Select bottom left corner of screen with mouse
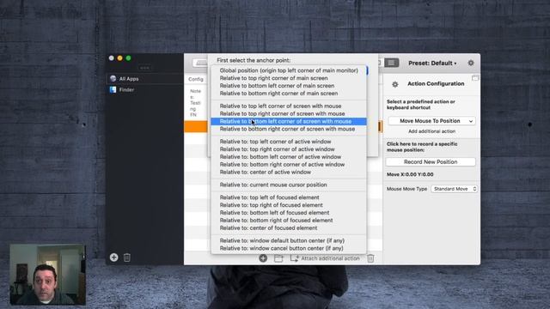The image size is (550, 309). 289,121
